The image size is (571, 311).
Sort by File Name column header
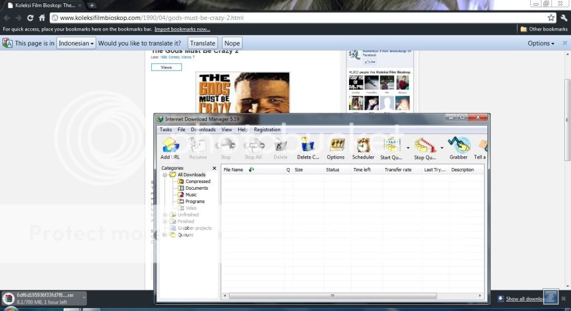[253, 170]
